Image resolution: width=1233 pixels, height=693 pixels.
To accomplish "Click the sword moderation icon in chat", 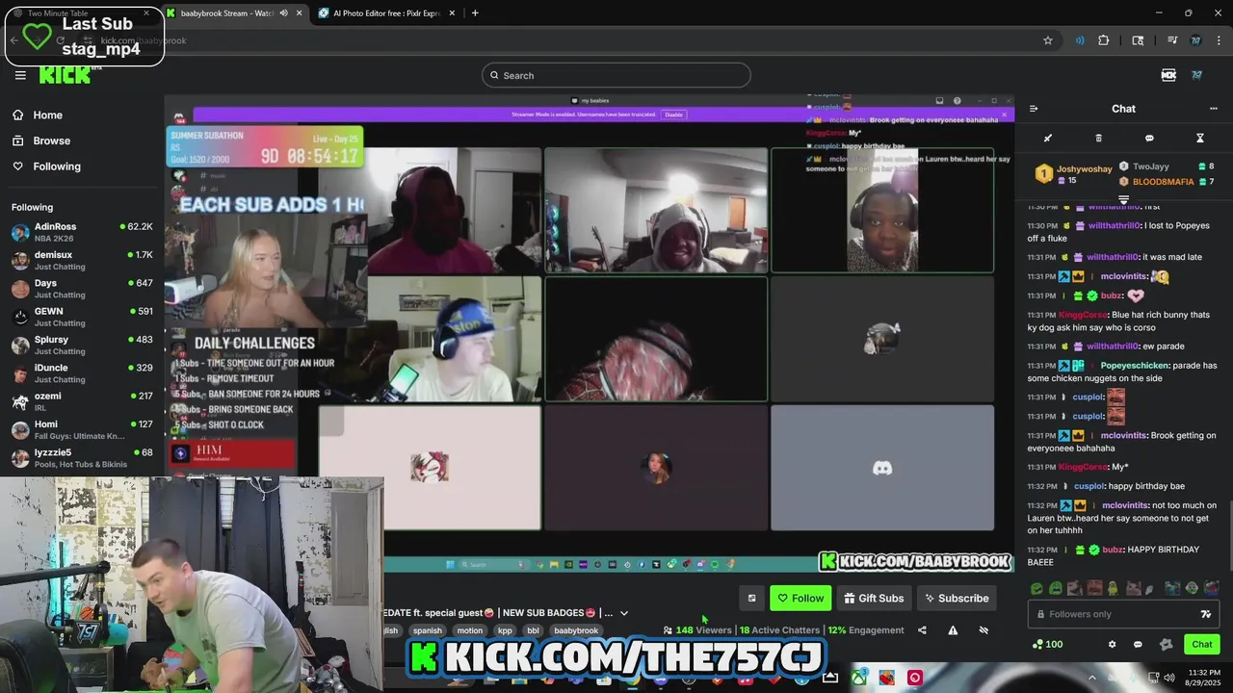I will click(1048, 139).
